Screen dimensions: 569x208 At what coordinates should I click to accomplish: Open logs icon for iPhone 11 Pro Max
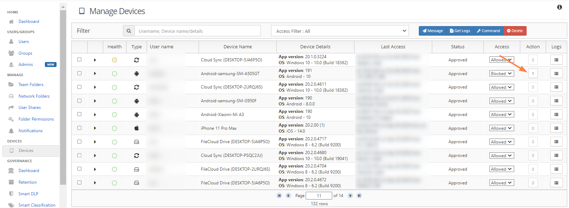tap(556, 128)
